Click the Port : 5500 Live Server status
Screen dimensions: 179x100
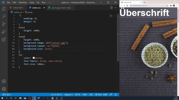(101, 94)
